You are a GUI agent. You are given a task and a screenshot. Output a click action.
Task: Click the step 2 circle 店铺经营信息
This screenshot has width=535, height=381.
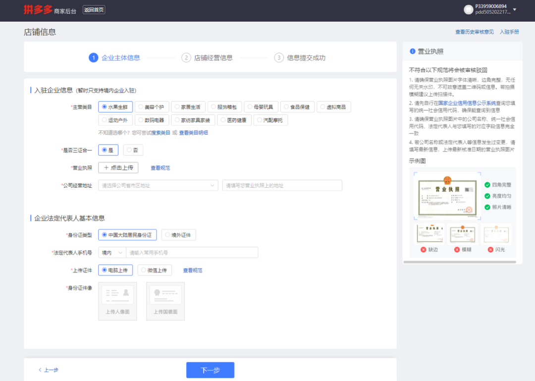[186, 58]
